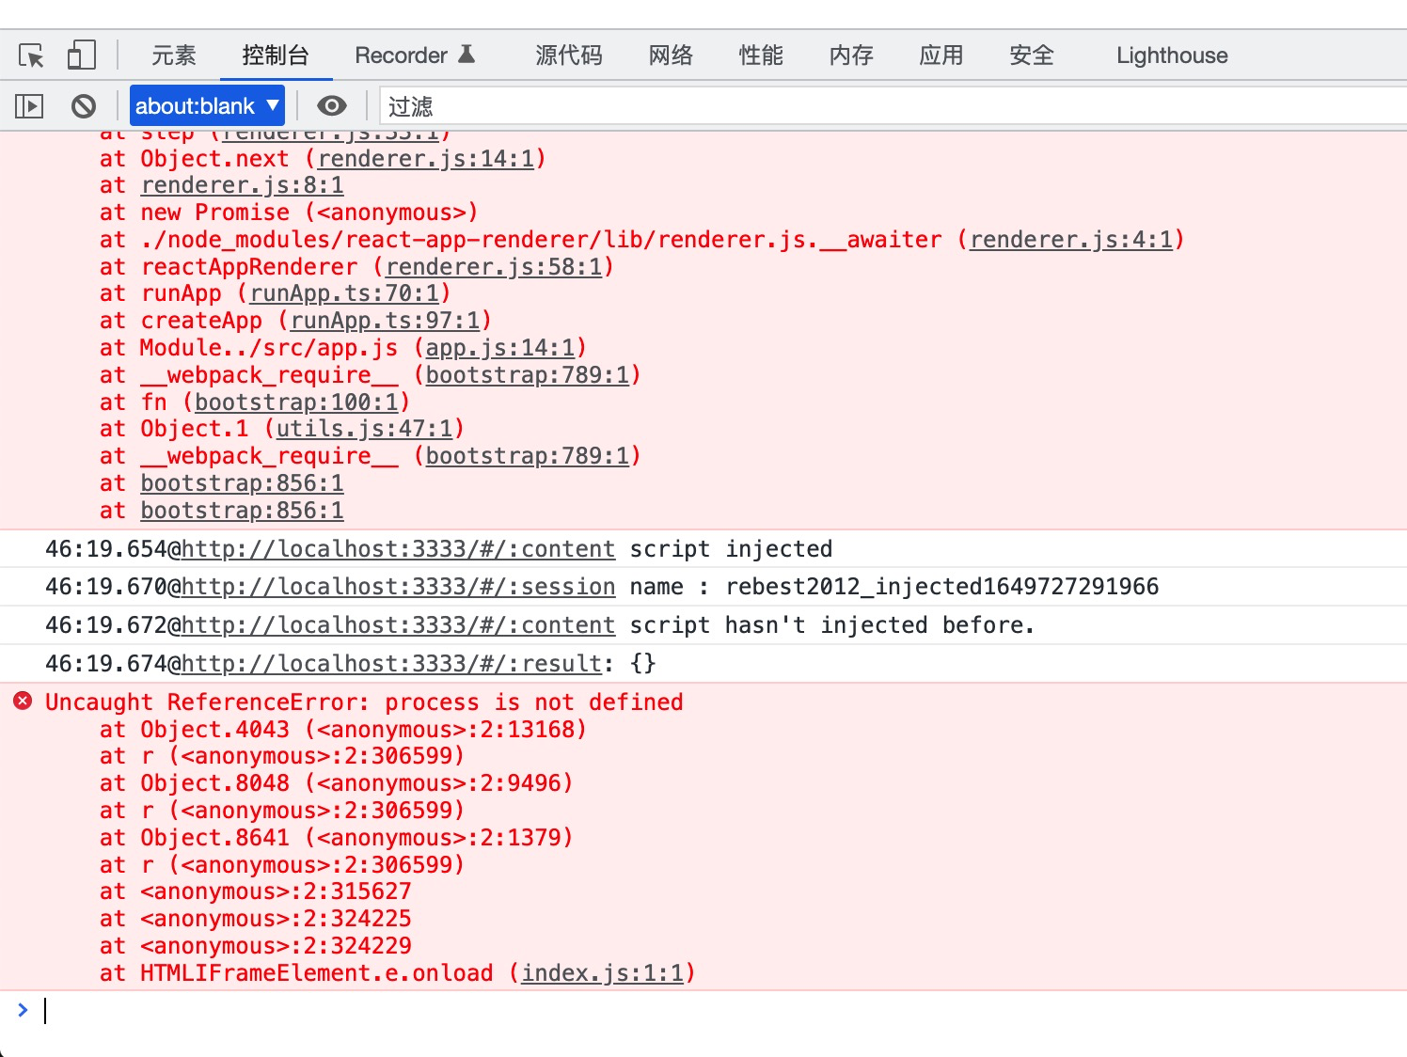
Task: Click the Recorder experiment flask icon
Action: [466, 54]
